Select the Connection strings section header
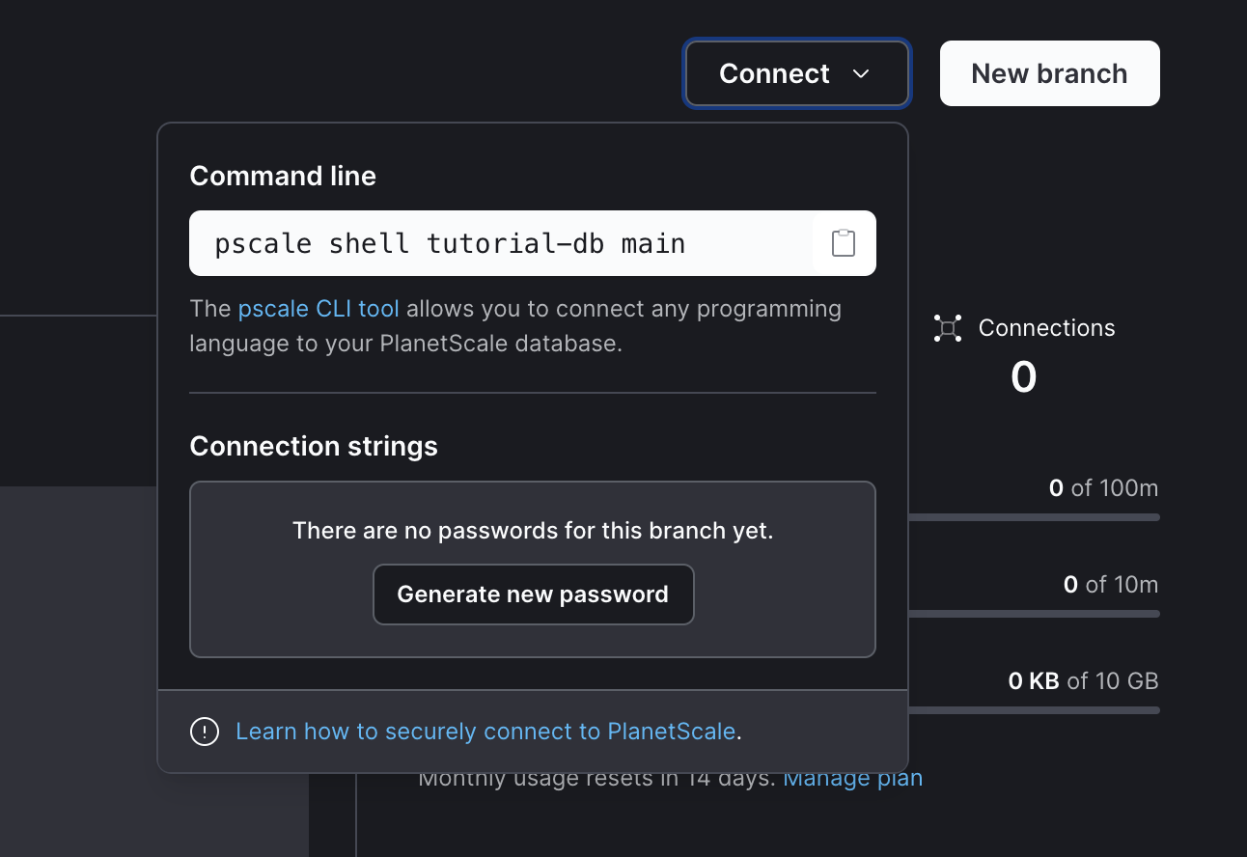1247x857 pixels. tap(314, 446)
